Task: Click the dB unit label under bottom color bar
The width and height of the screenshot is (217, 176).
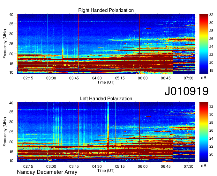Action: pos(204,166)
